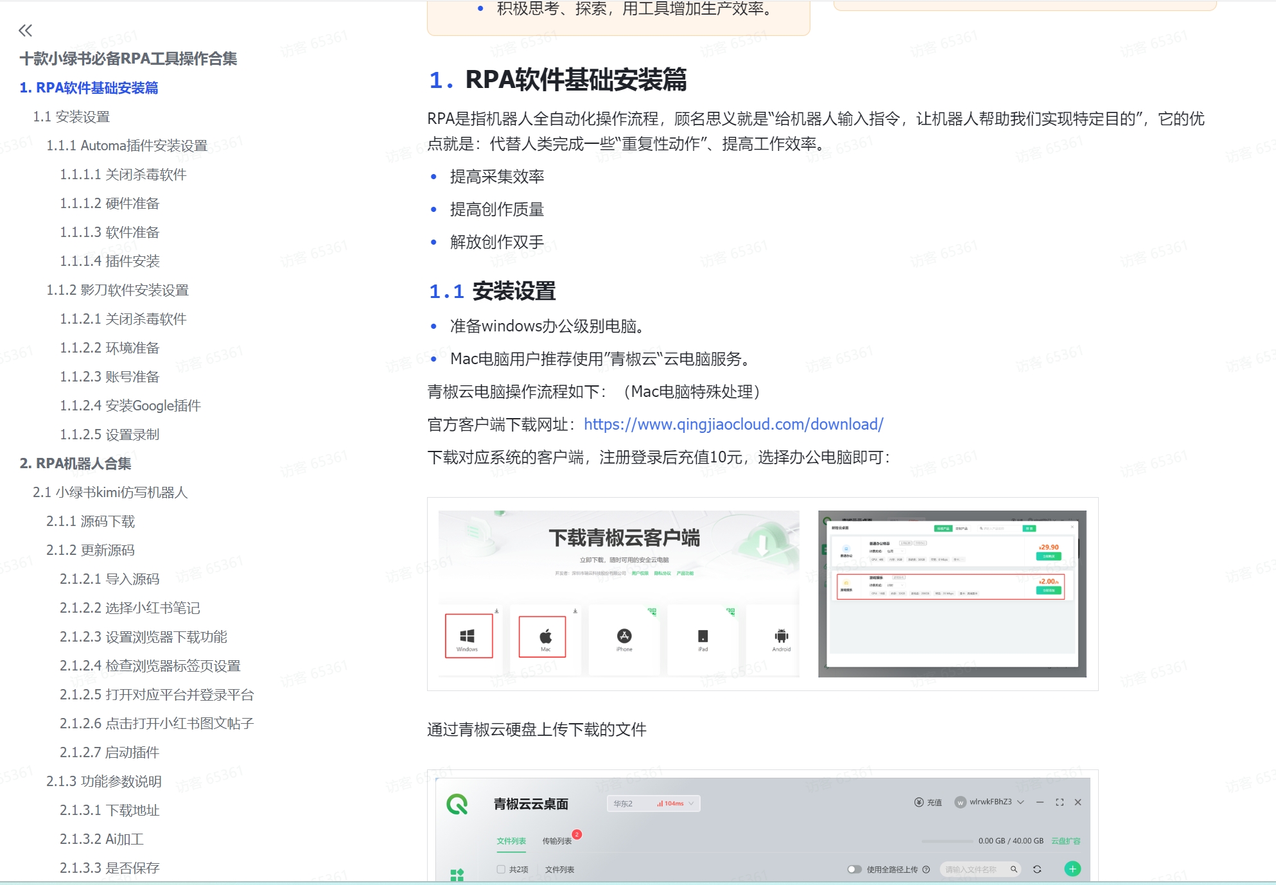This screenshot has width=1276, height=885.
Task: Open 2.1.2.4 检查浏览器标签页设置
Action: tap(150, 665)
